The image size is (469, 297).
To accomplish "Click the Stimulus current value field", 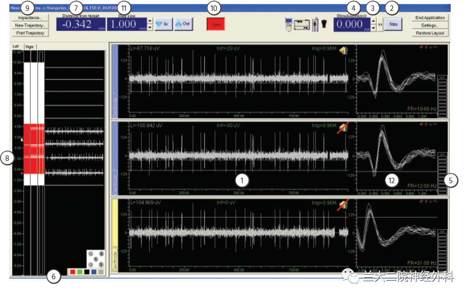I will (352, 24).
